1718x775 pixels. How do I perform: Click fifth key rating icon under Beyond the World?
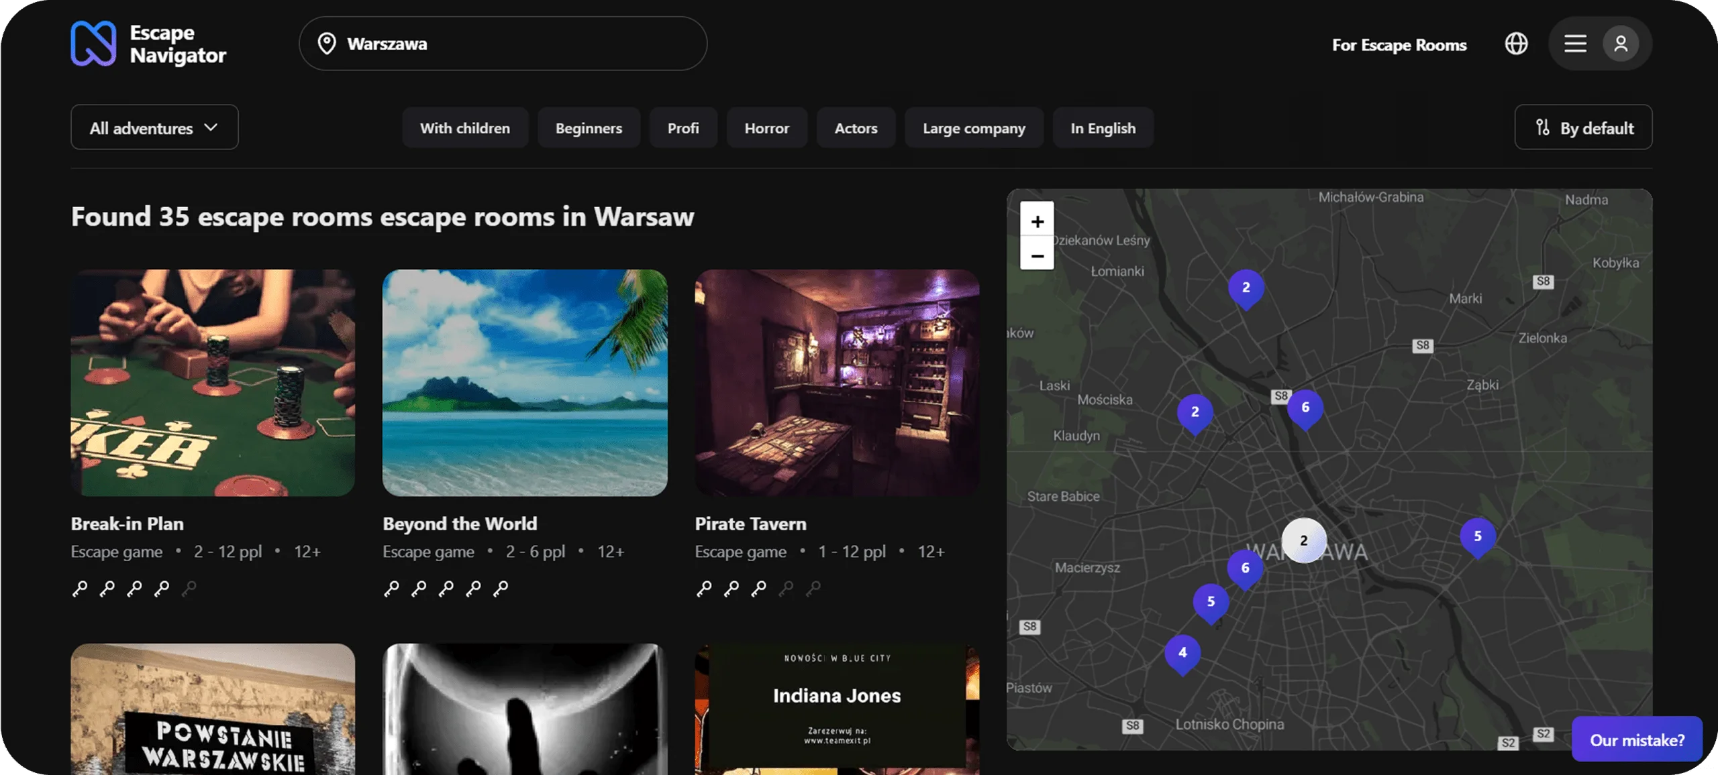501,588
